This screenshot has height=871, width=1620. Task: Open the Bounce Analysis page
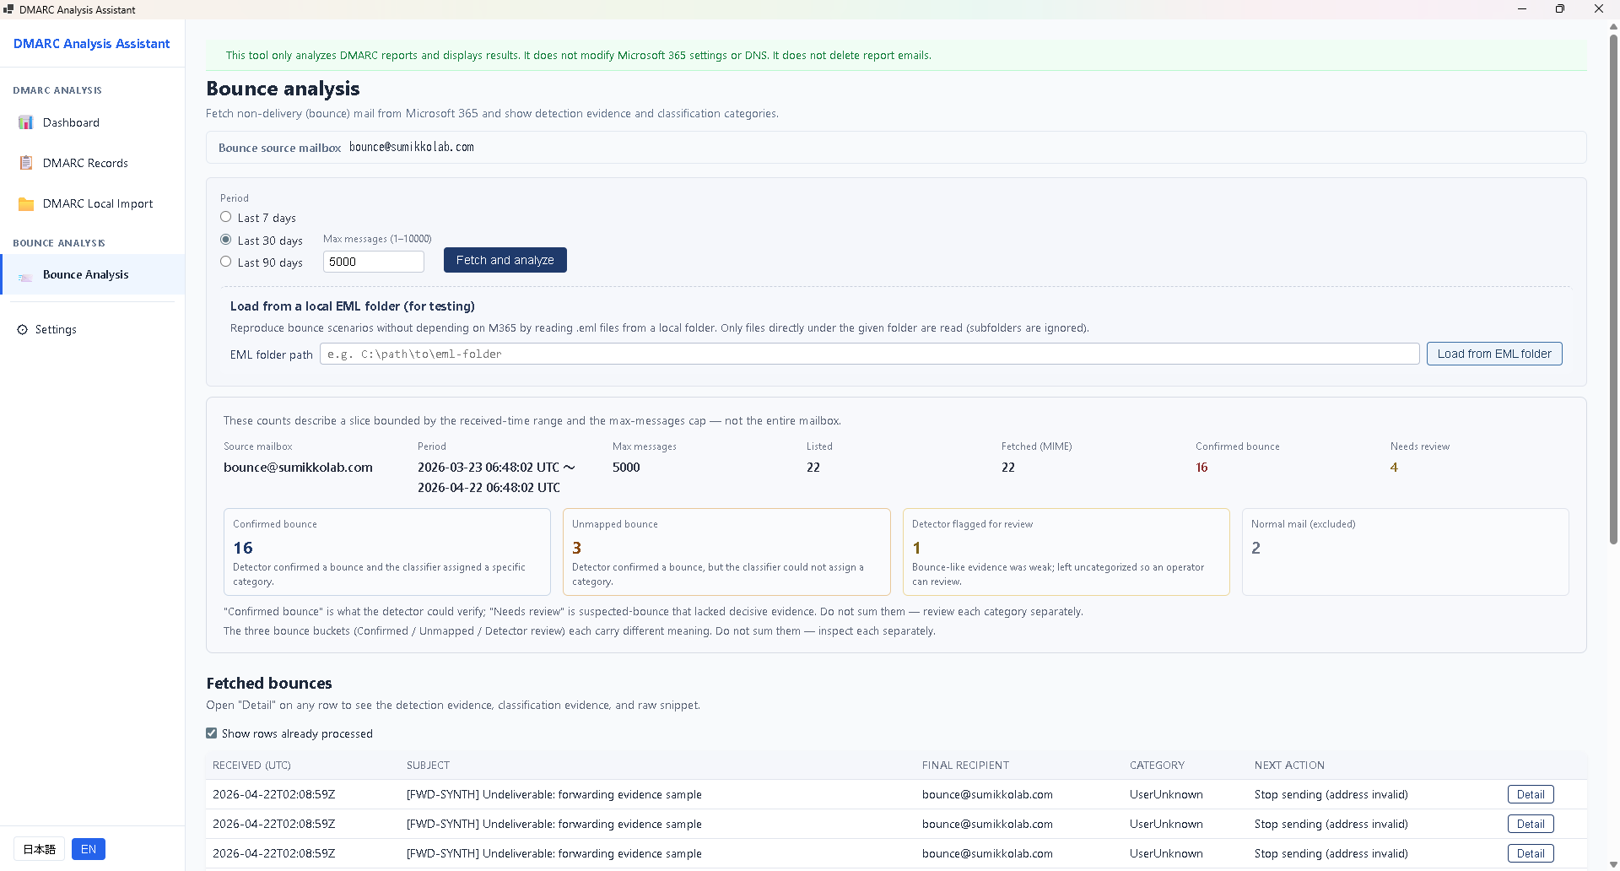click(x=92, y=274)
